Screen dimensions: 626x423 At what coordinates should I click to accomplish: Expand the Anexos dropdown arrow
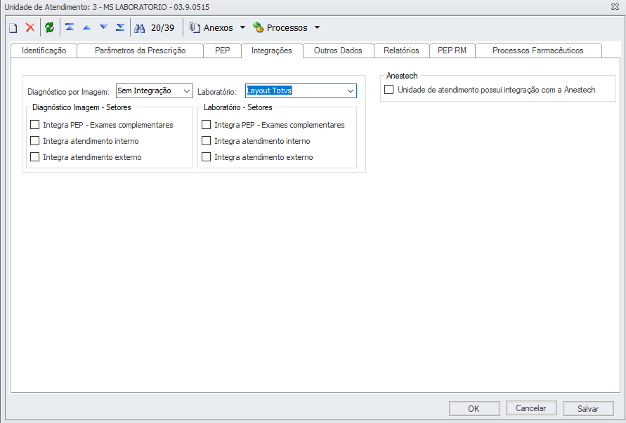pyautogui.click(x=242, y=27)
